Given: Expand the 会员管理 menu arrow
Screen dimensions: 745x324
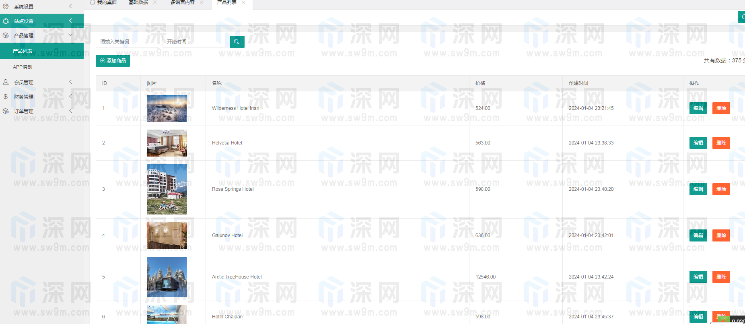Looking at the screenshot, I should pyautogui.click(x=71, y=82).
